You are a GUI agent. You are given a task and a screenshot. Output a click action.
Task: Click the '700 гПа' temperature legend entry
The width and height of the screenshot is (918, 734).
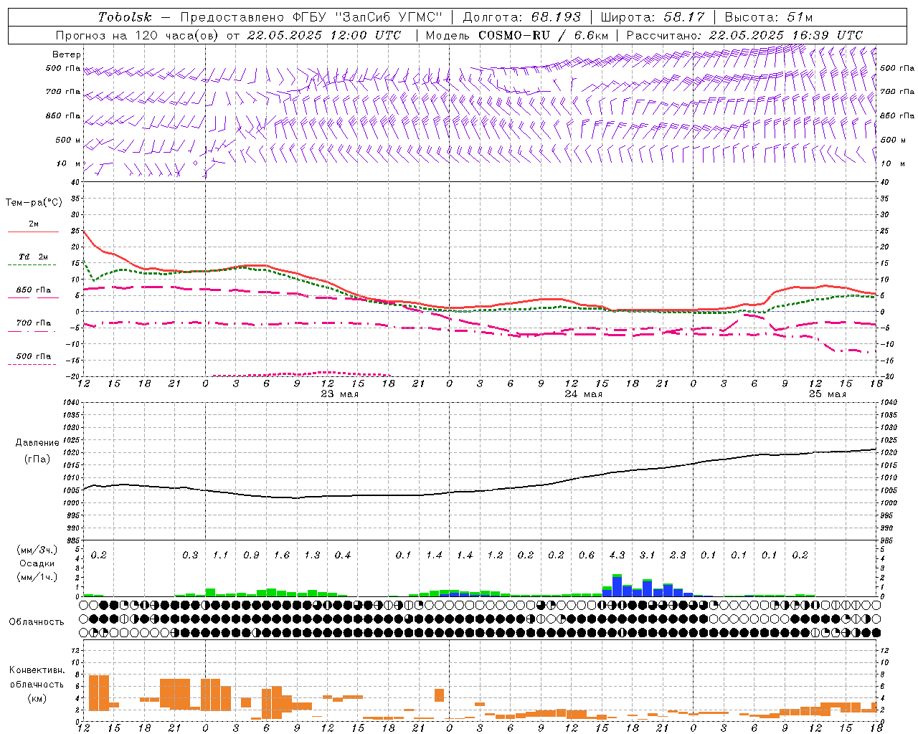coord(33,323)
